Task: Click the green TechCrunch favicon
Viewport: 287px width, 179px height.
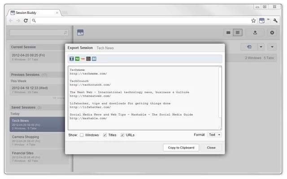Action: point(77,59)
